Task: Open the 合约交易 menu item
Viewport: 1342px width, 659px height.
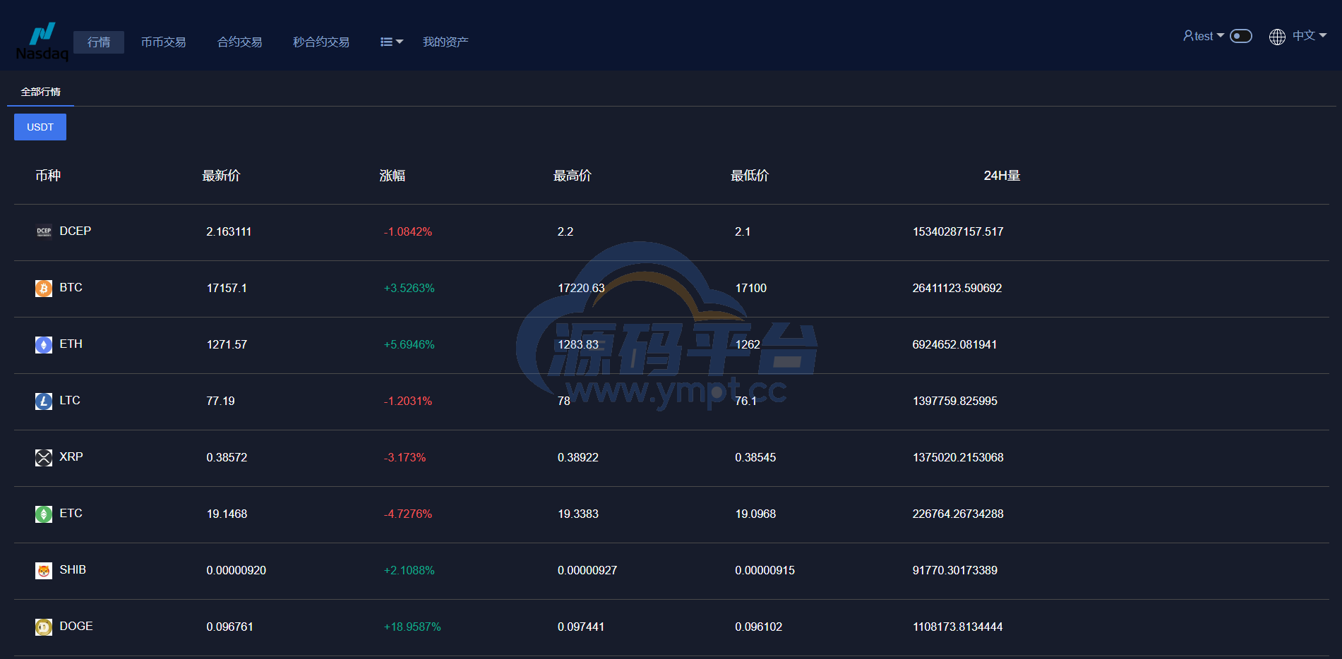Action: point(239,42)
